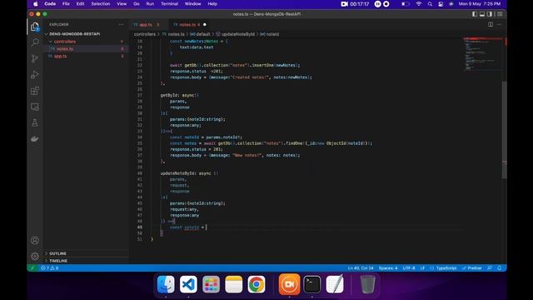533x300 pixels.
Task: Toggle Primary Side Bar visibility
Action: coord(475,14)
